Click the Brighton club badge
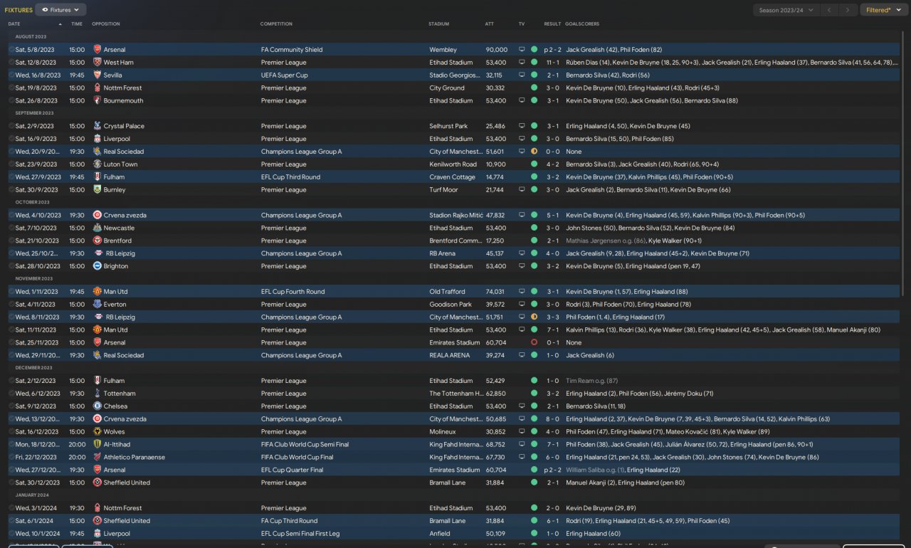 [97, 266]
